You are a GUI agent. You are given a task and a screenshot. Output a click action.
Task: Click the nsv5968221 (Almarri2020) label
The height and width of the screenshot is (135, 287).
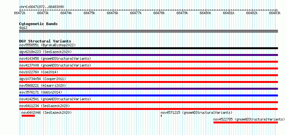click(43, 85)
